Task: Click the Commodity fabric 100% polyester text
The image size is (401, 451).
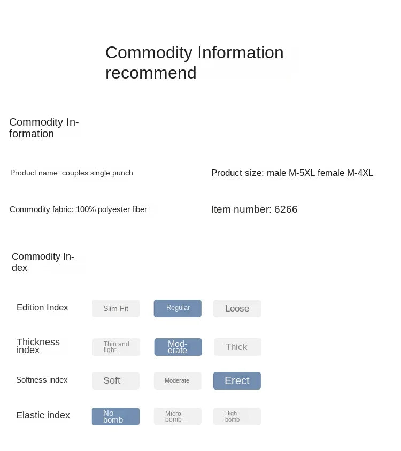Action: pyautogui.click(x=78, y=209)
